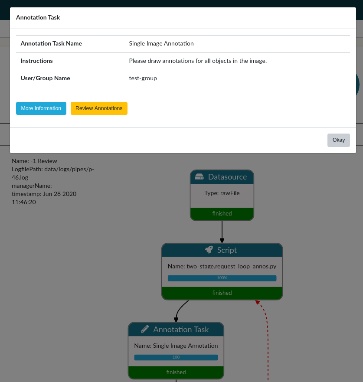
Task: Click the Annotation Task node progress bar
Action: coord(176,357)
